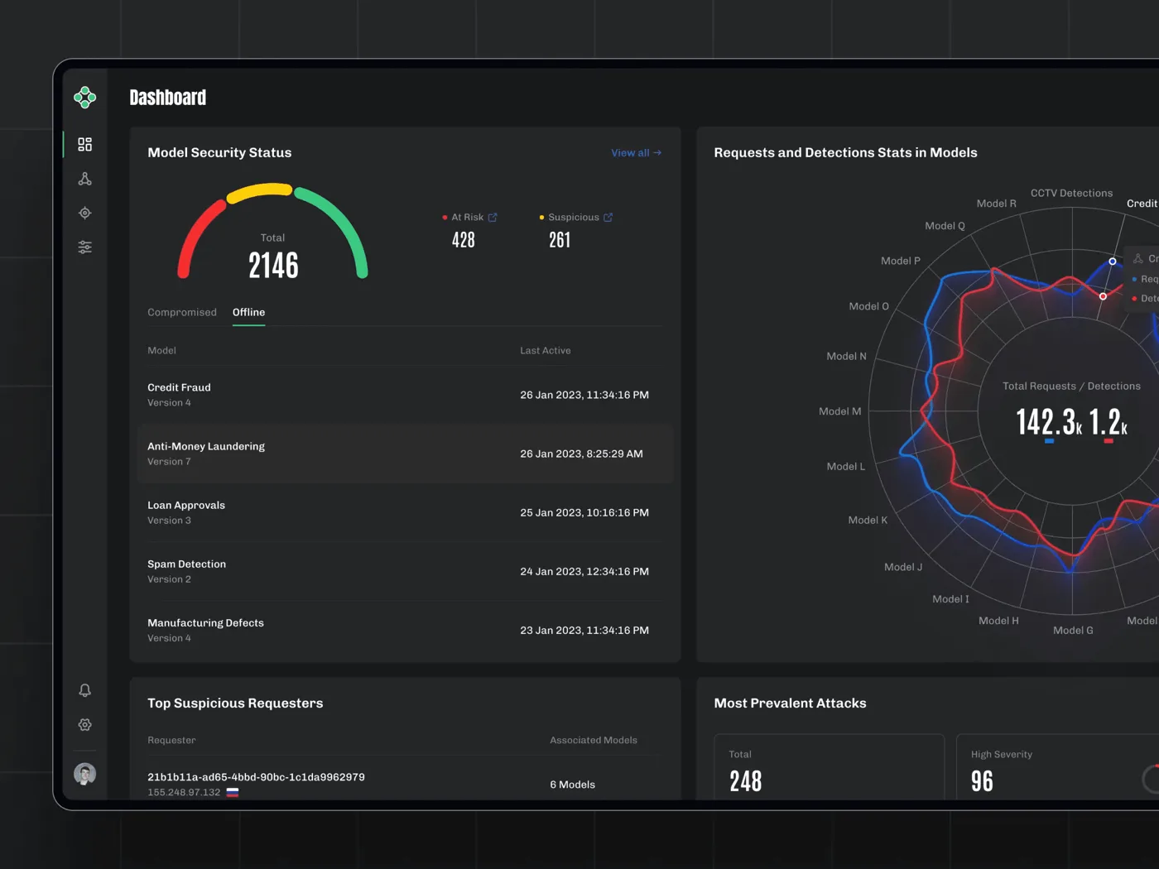Screen dimensions: 1159x869
Task: Click the red detections data point on radar
Action: (x=1103, y=296)
